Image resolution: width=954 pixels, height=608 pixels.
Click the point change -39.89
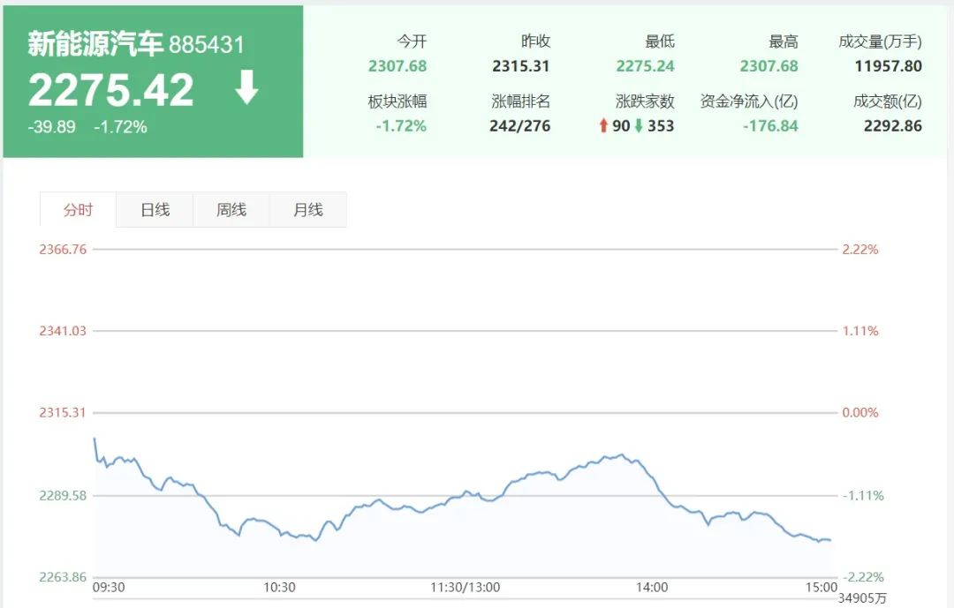pos(52,127)
